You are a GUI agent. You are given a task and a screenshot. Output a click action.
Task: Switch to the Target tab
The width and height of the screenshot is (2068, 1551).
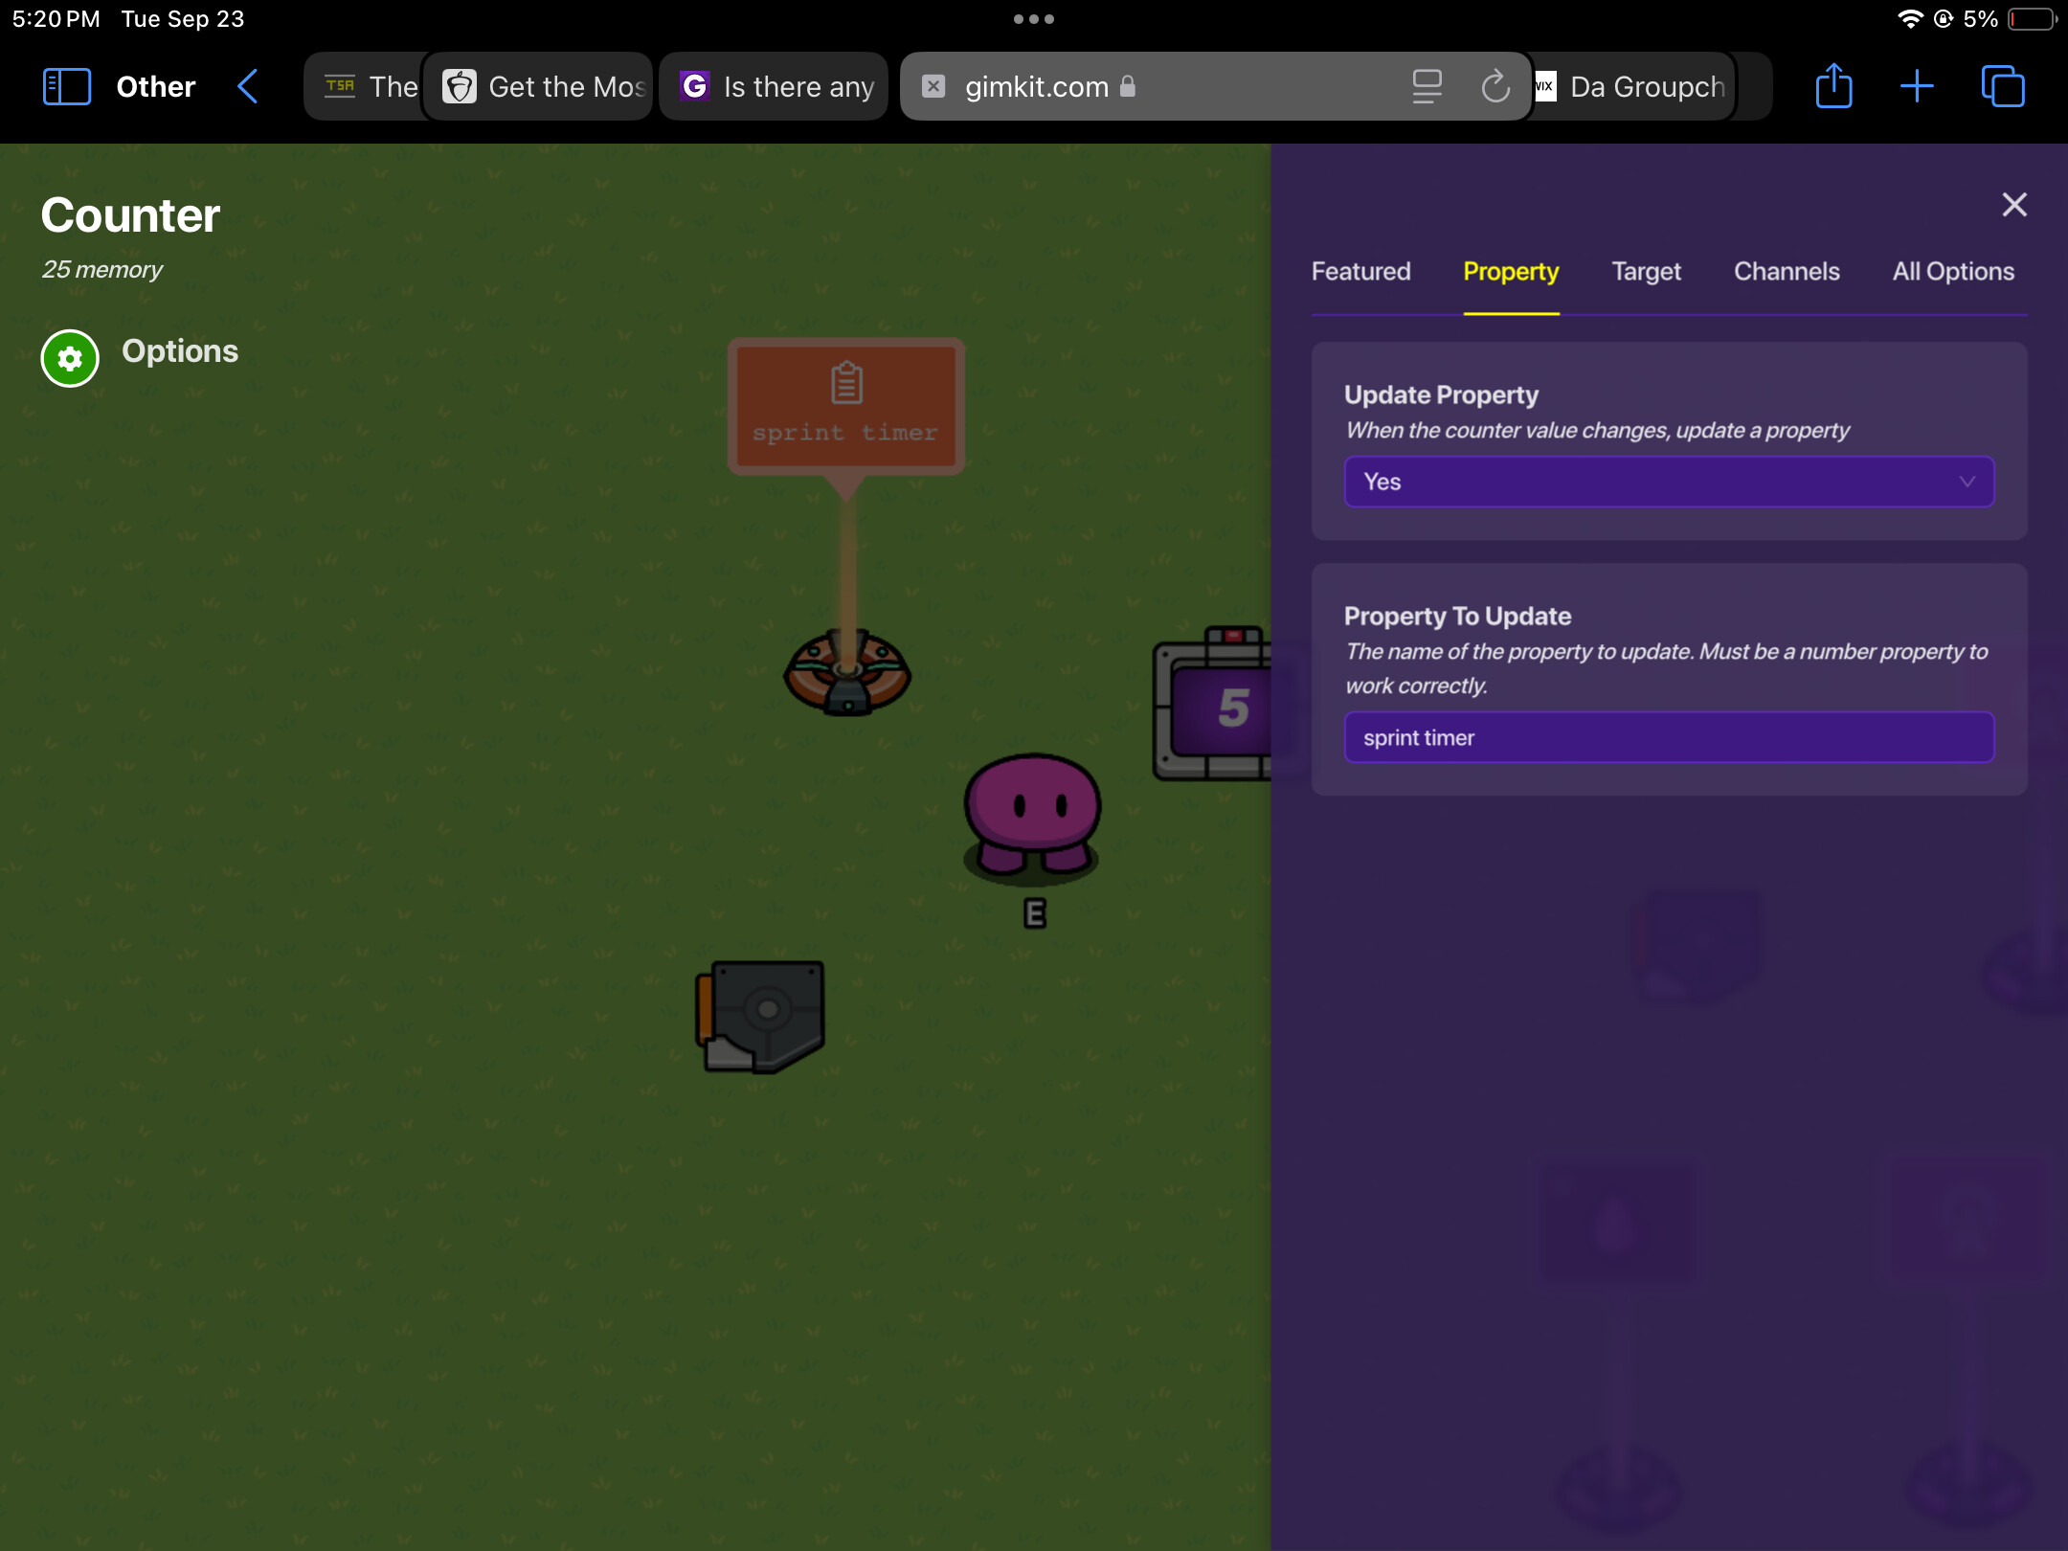pyautogui.click(x=1646, y=272)
